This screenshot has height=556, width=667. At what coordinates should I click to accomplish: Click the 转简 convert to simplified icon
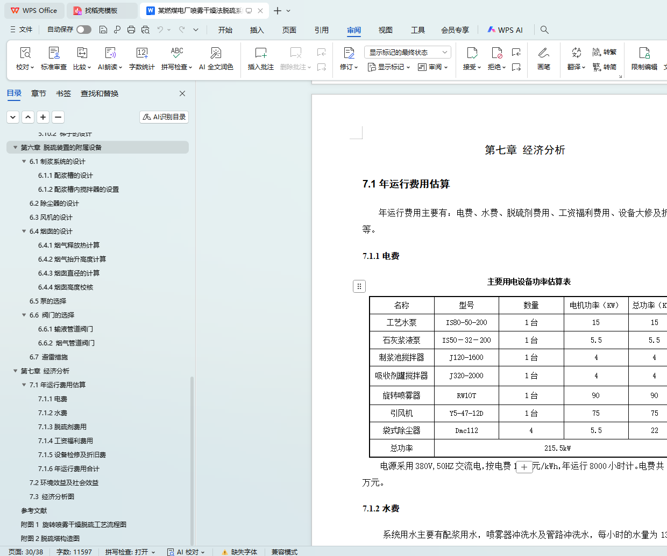[x=605, y=67]
